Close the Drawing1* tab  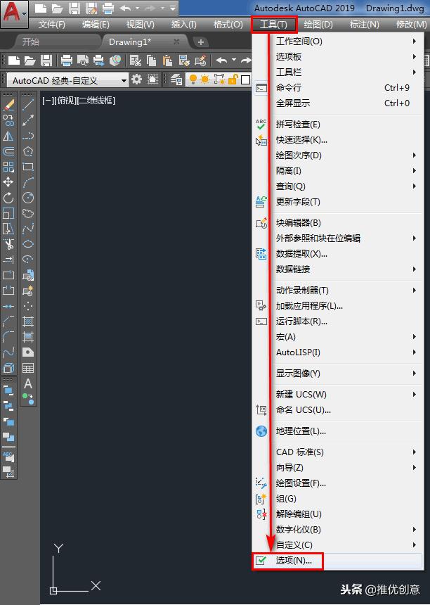[176, 42]
